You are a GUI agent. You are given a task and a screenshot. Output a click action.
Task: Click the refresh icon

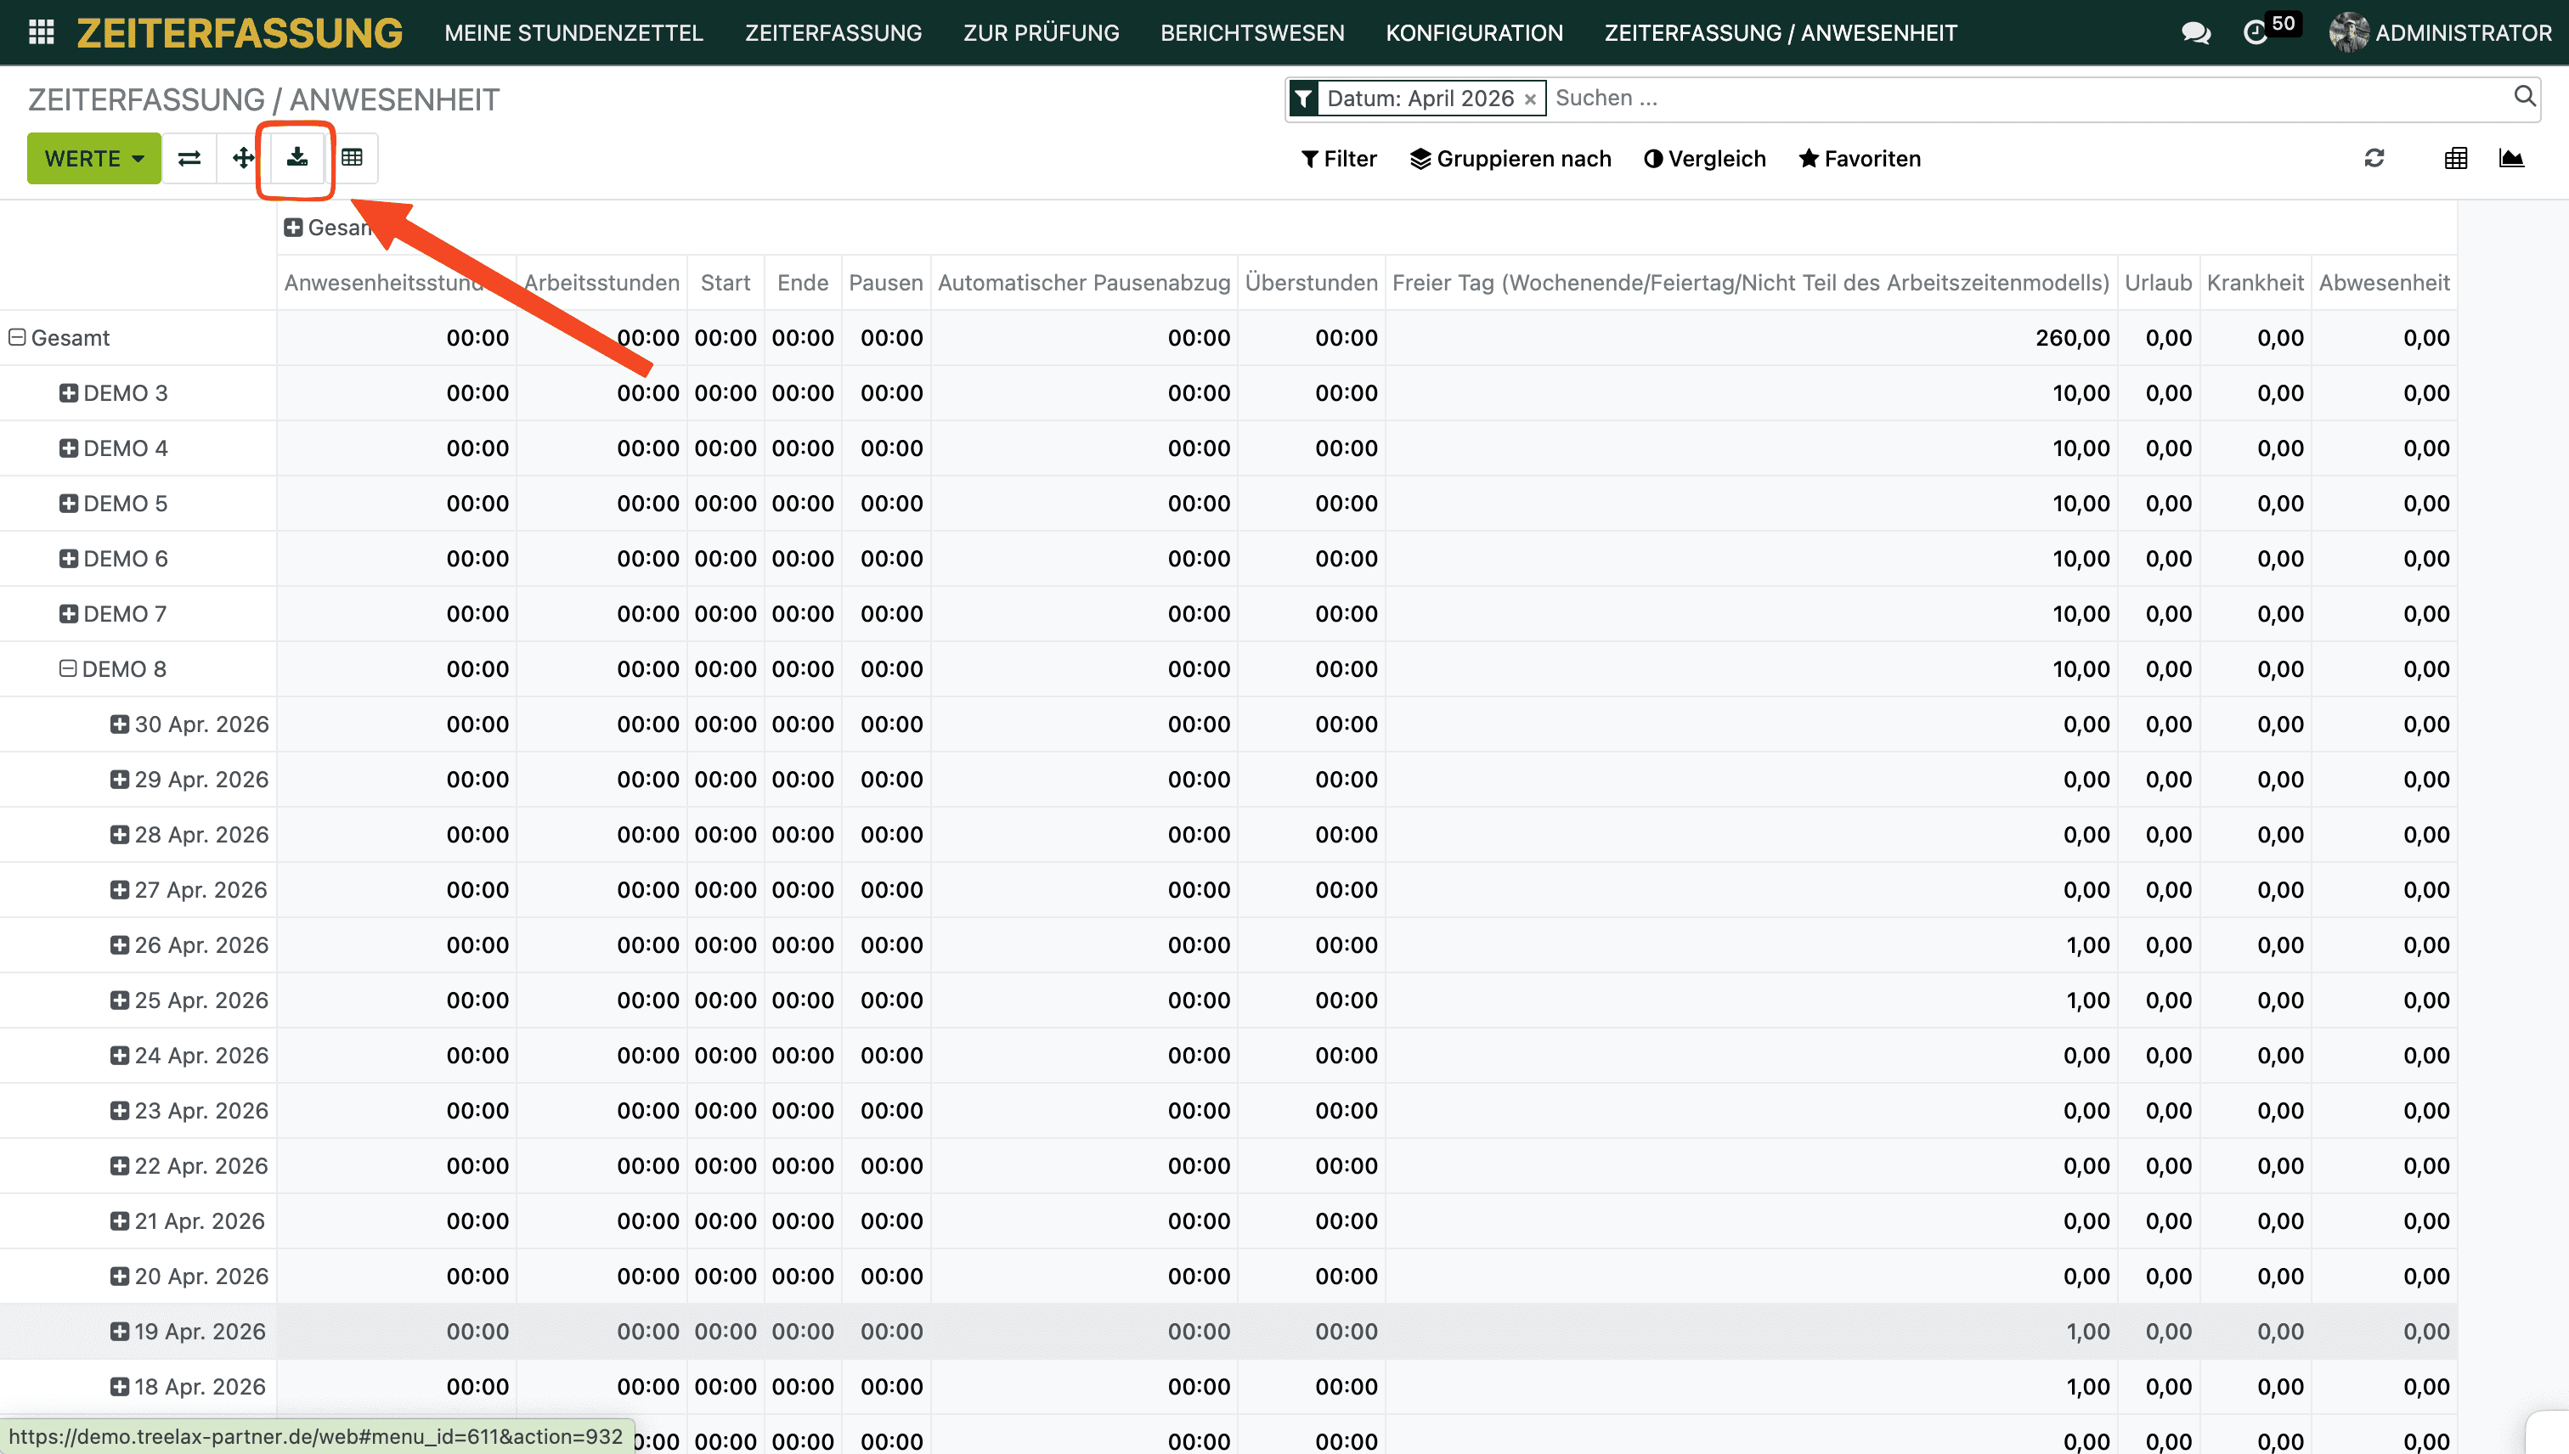point(2374,158)
